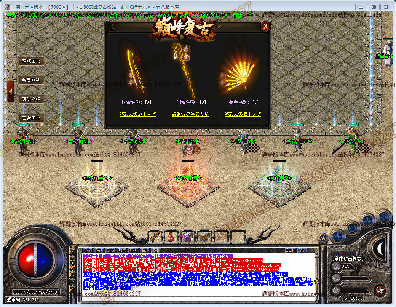Click the X button above chat
The height and width of the screenshot is (307, 396).
302,250
